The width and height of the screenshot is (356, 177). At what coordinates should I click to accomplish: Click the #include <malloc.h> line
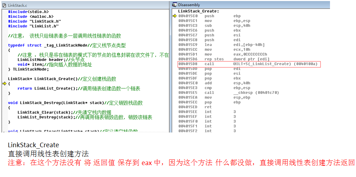pos(31,16)
